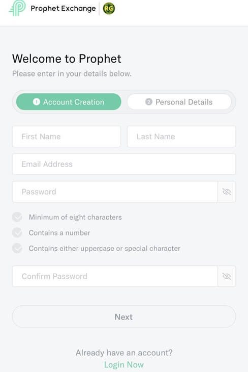Click the Next button
This screenshot has width=248, height=372.
[x=124, y=317]
